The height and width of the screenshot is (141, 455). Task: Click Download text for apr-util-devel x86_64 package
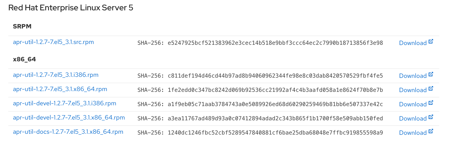[413, 119]
